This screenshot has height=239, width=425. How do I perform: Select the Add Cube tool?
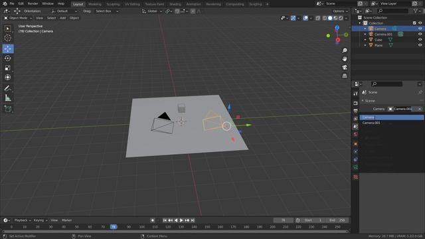[x=8, y=109]
